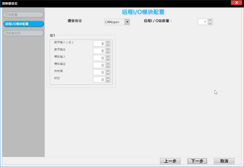Decrease the 远程I/O站数量 spinner value
Viewport: 244px width, 167px height.
point(210,23)
